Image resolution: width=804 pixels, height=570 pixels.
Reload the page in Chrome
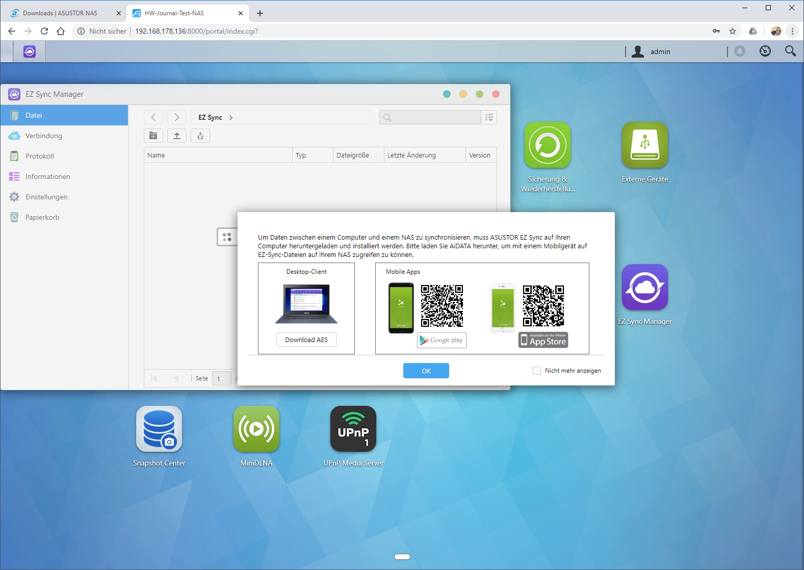tap(44, 31)
